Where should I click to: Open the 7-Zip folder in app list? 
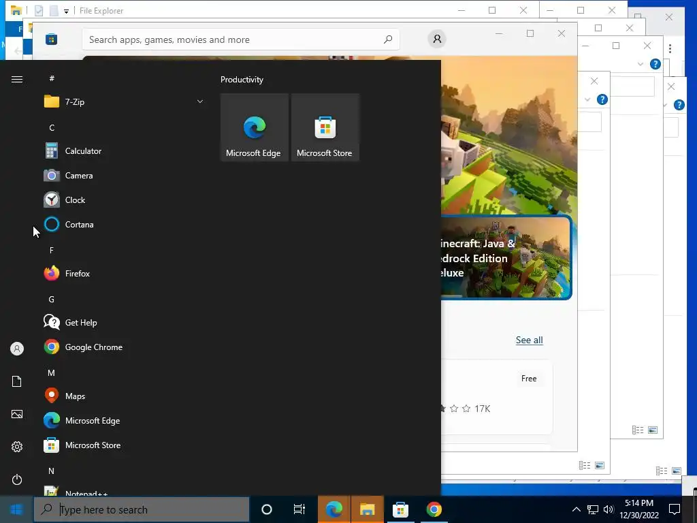[124, 102]
